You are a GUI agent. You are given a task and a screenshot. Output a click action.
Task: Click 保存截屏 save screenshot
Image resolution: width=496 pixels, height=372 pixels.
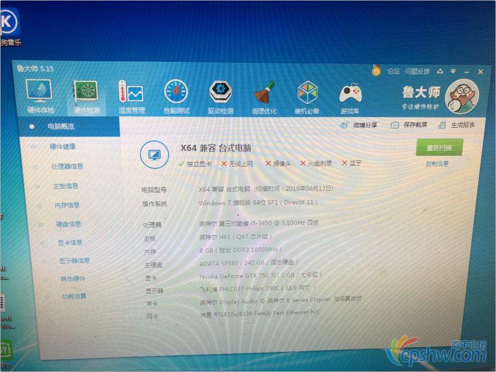[416, 125]
